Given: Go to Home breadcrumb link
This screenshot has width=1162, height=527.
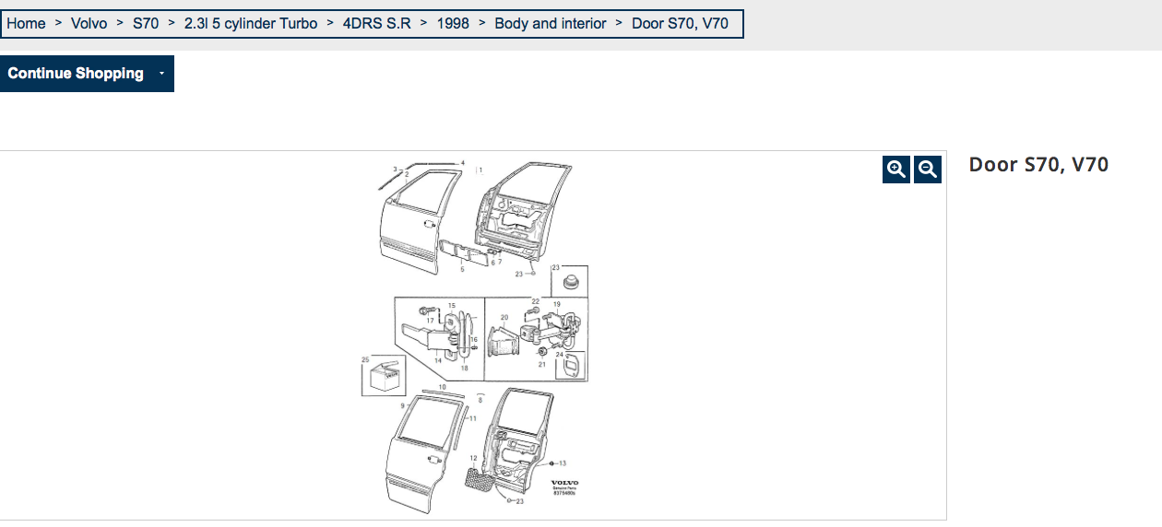Looking at the screenshot, I should click(x=26, y=24).
